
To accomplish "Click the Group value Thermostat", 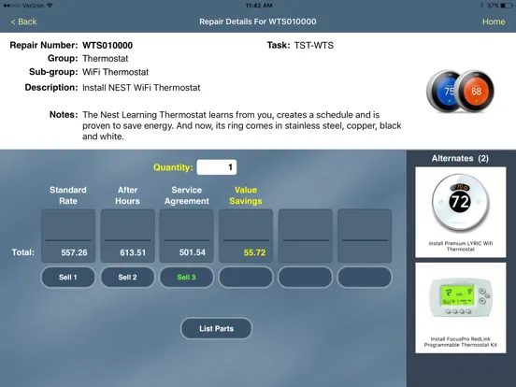I will point(106,59).
